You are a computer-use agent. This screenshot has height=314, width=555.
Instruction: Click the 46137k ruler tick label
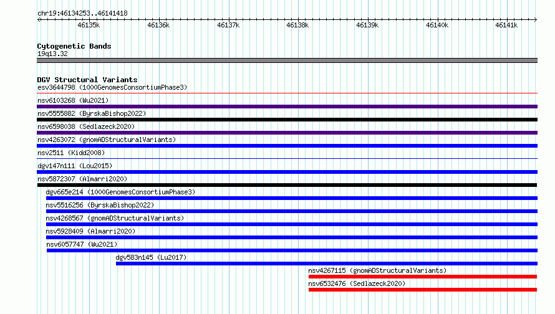click(x=228, y=25)
